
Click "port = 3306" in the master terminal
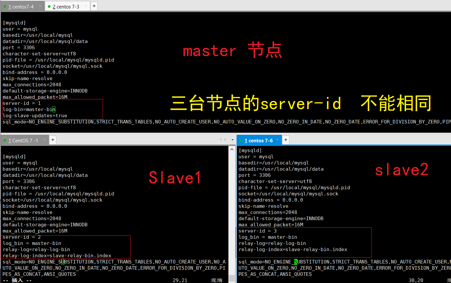pyautogui.click(x=19, y=48)
